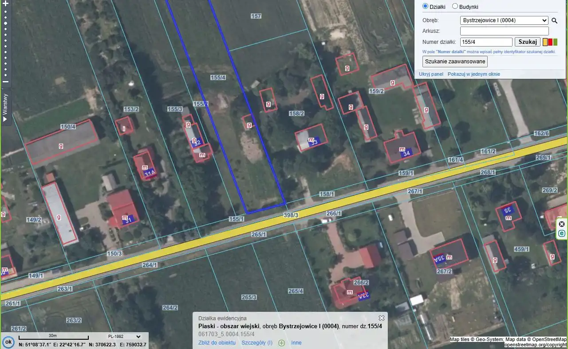This screenshot has height=349, width=568.
Task: Click the black X circle icon on right edge
Action: [x=562, y=224]
